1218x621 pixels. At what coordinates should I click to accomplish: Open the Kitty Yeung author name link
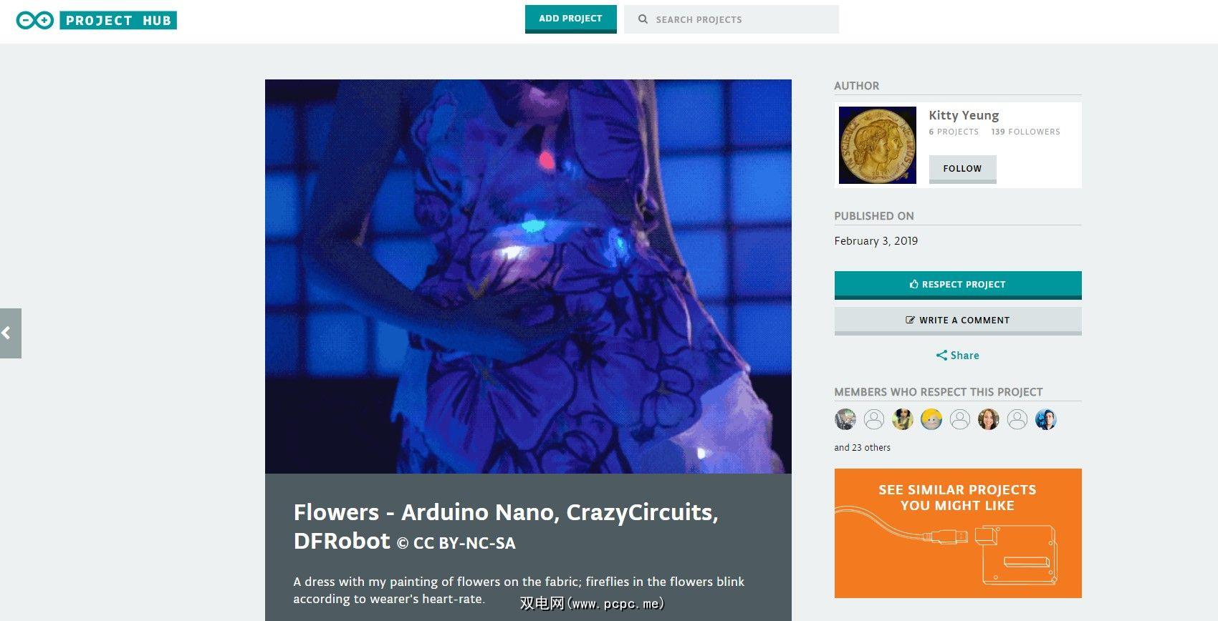pyautogui.click(x=964, y=115)
